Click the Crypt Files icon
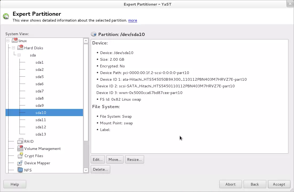Viewport: 294px width, 192px height. click(x=20, y=156)
